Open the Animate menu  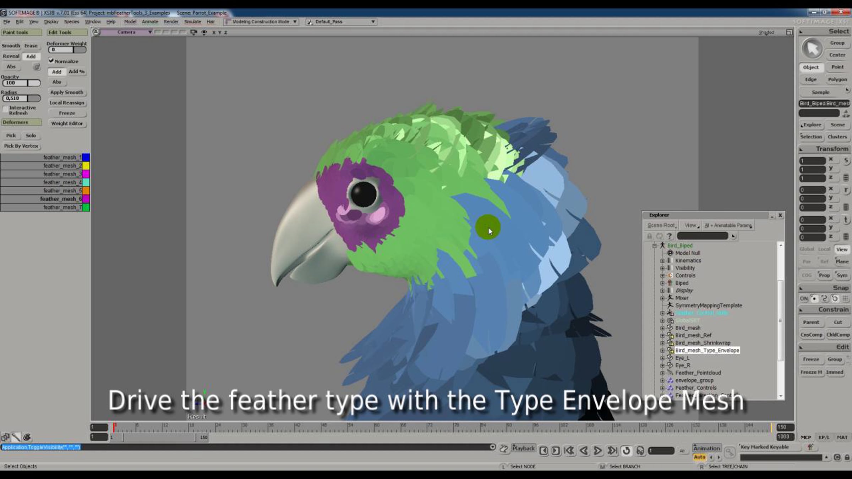(150, 22)
